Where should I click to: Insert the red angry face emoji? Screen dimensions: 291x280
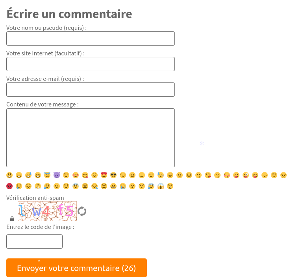pyautogui.click(x=9, y=186)
